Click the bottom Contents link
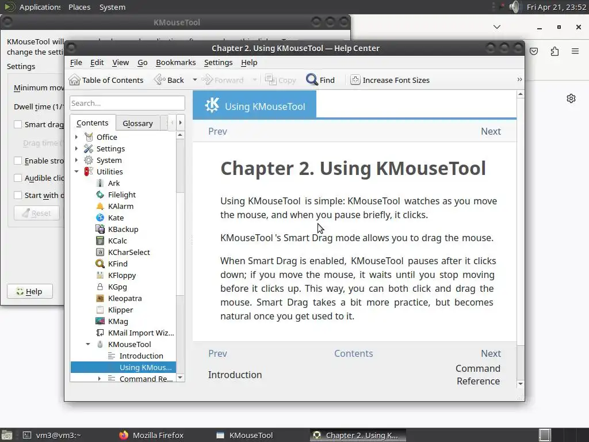The image size is (589, 442). point(354,354)
